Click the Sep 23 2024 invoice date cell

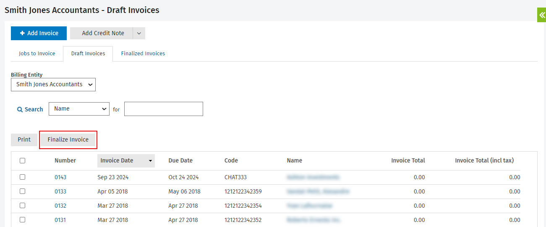(x=113, y=177)
